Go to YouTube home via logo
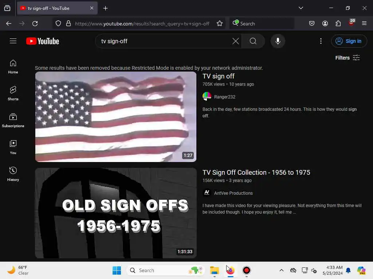 click(x=43, y=41)
